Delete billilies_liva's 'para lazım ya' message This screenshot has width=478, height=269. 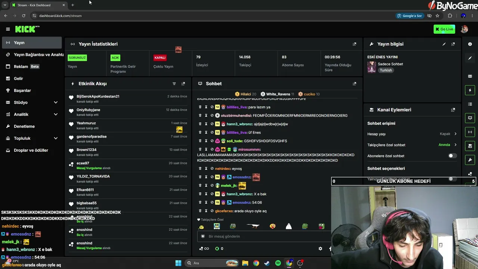(x=200, y=107)
